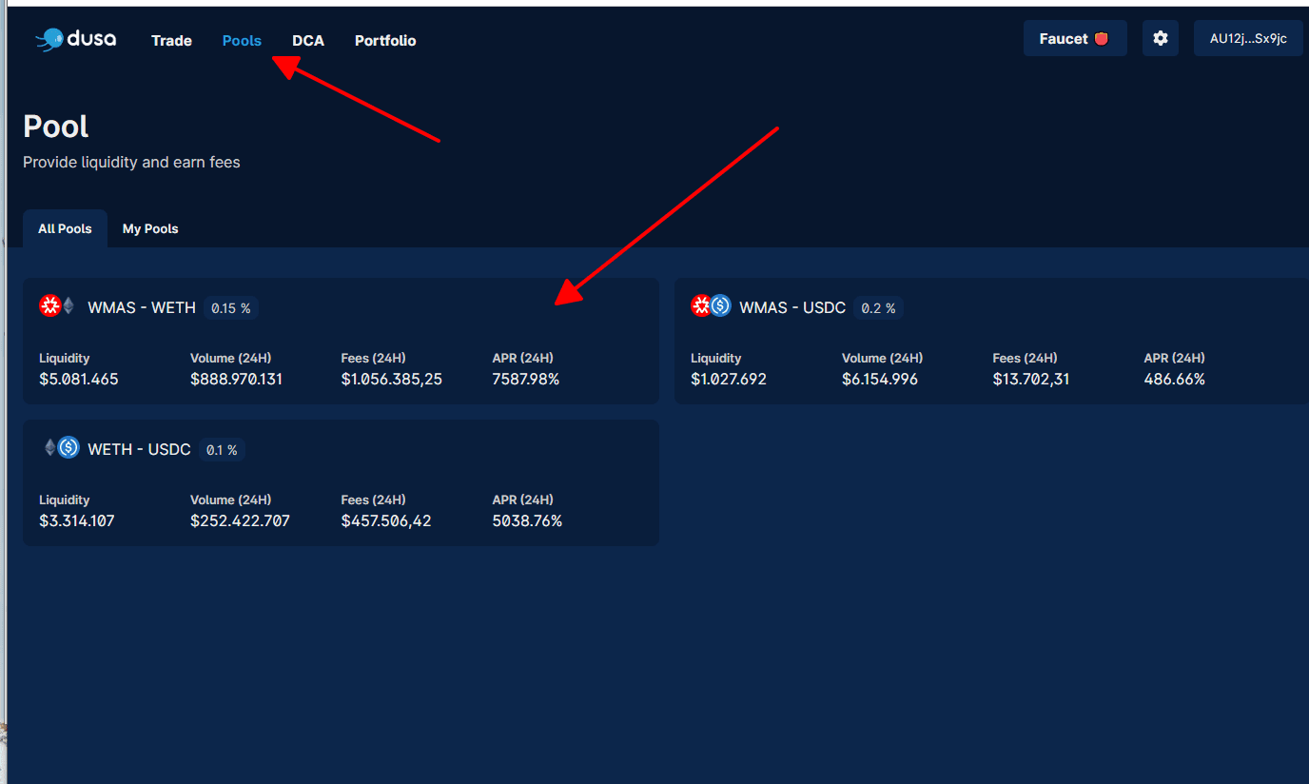The image size is (1309, 784).
Task: Click WMAS token icon in WMAS - WETH pool
Action: pos(49,305)
